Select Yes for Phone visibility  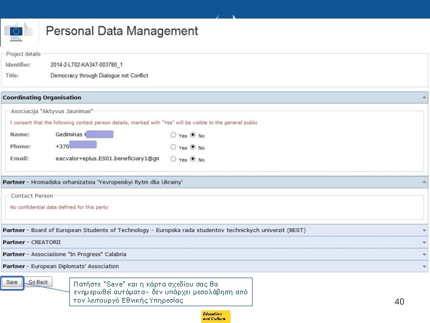point(173,147)
